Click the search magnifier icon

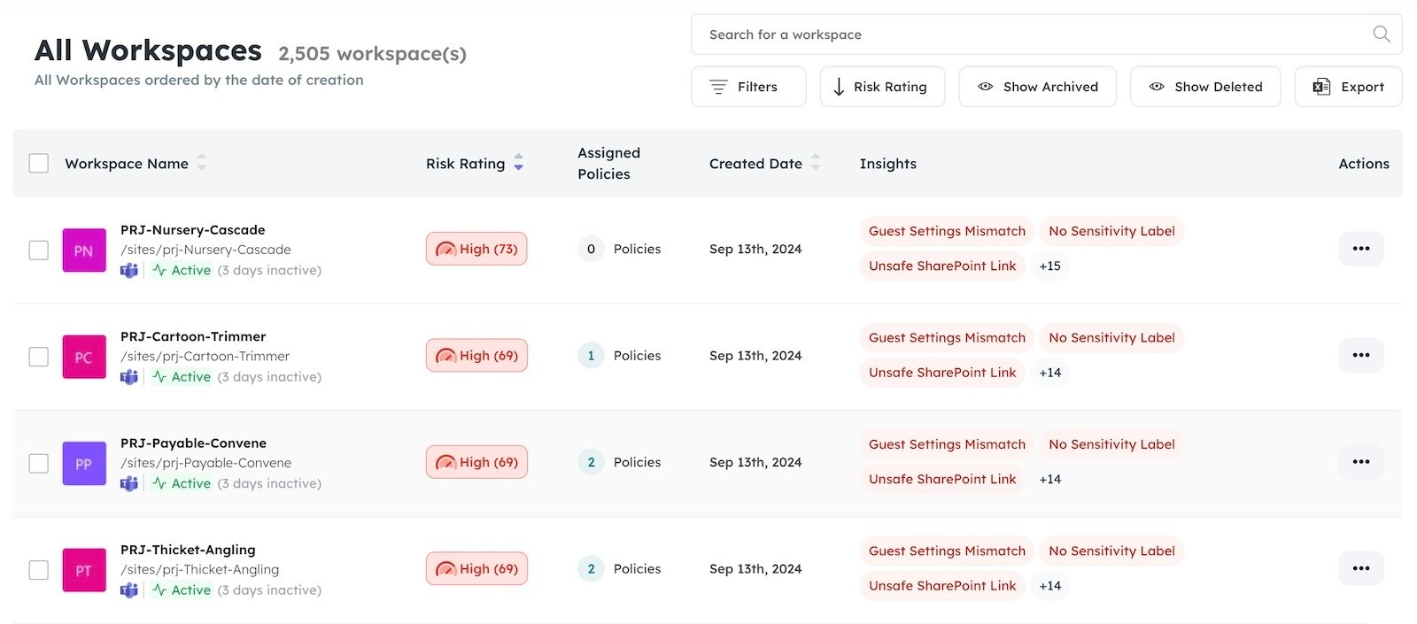(1381, 35)
